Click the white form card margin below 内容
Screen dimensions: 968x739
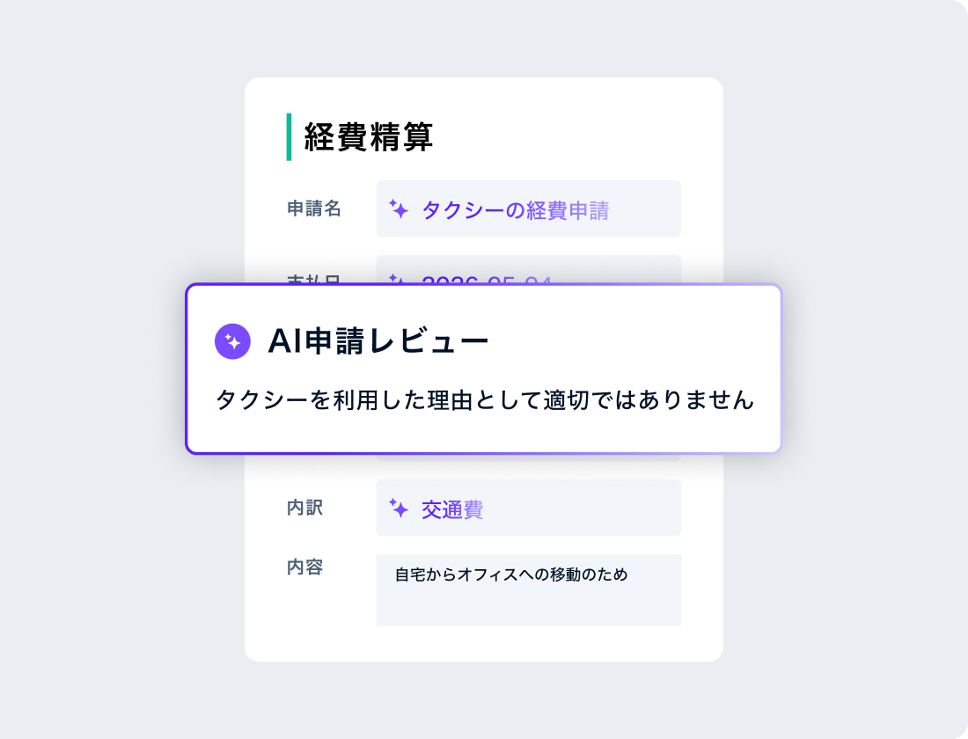[484, 644]
